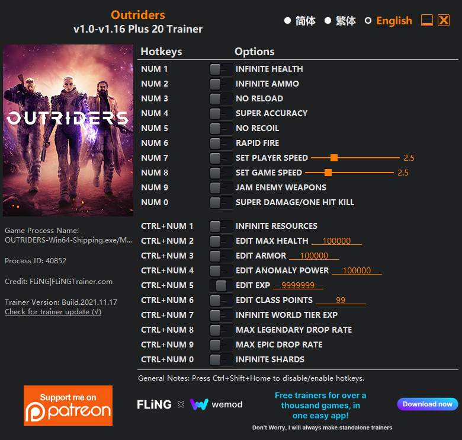
Task: Click the Free trainers promo text
Action: pos(320,405)
